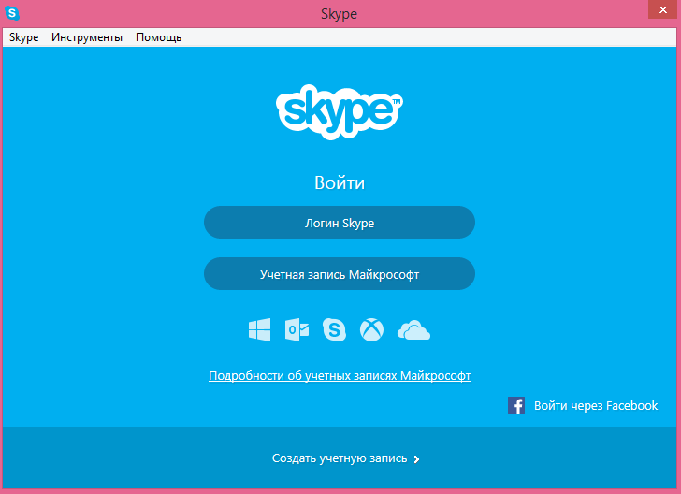The width and height of the screenshot is (681, 494).
Task: Select Войти через Facebook text link
Action: tap(595, 405)
